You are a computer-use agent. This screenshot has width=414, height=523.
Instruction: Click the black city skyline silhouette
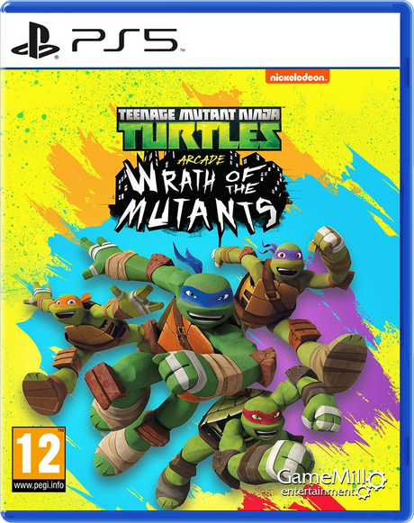[200, 172]
